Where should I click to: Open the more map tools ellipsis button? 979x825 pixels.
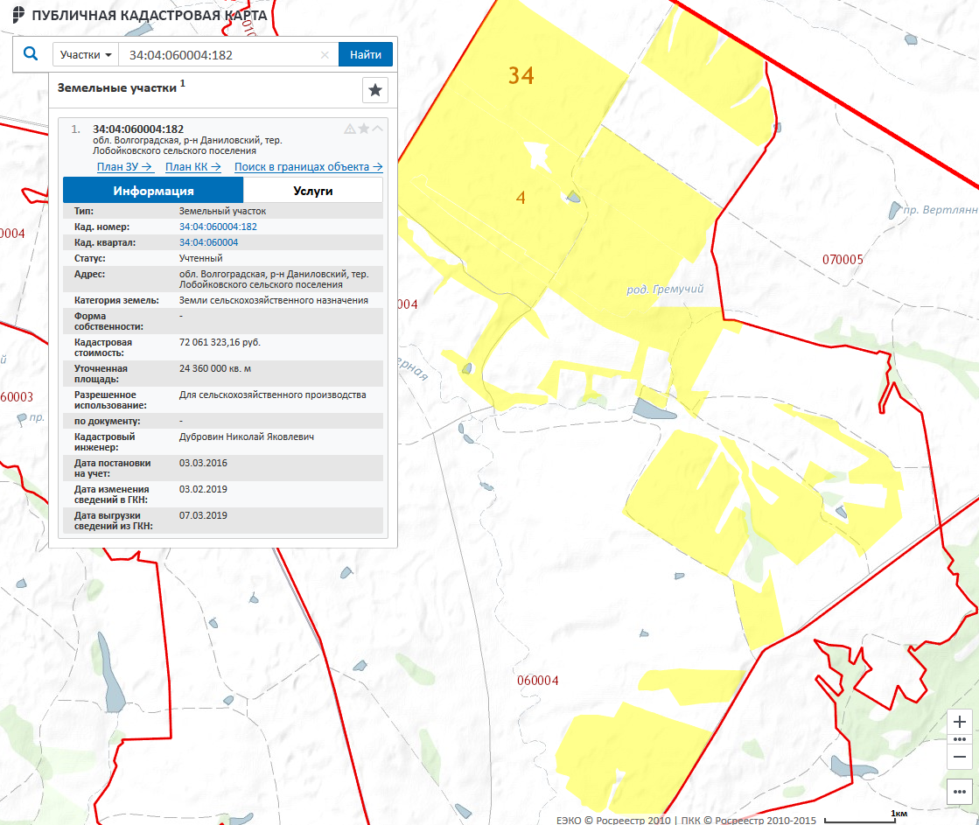pos(960,792)
